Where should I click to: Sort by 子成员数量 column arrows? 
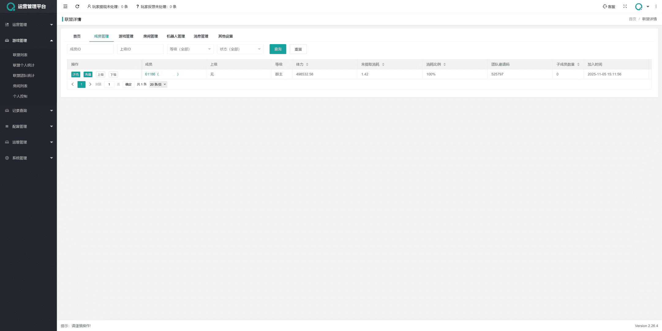point(578,64)
